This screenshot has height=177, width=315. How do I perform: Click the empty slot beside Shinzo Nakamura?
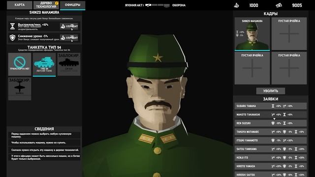(289, 34)
